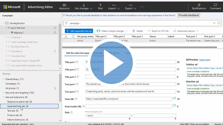Click the Text part 1 help icon

pyautogui.click(x=77, y=84)
